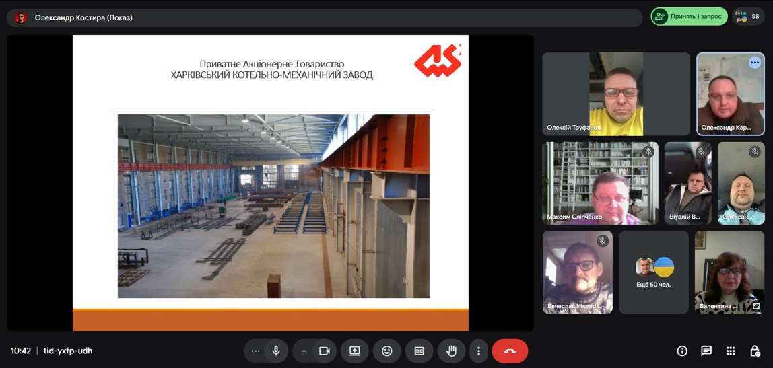This screenshot has width=773, height=368.
Task: Open host controls lock icon
Action: (755, 351)
